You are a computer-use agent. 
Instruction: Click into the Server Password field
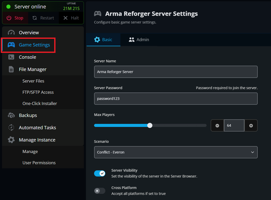click(176, 99)
